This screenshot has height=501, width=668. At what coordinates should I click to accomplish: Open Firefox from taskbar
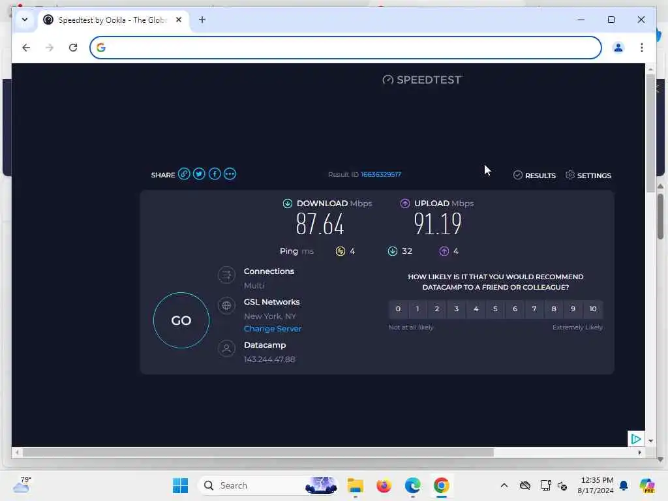tap(384, 485)
